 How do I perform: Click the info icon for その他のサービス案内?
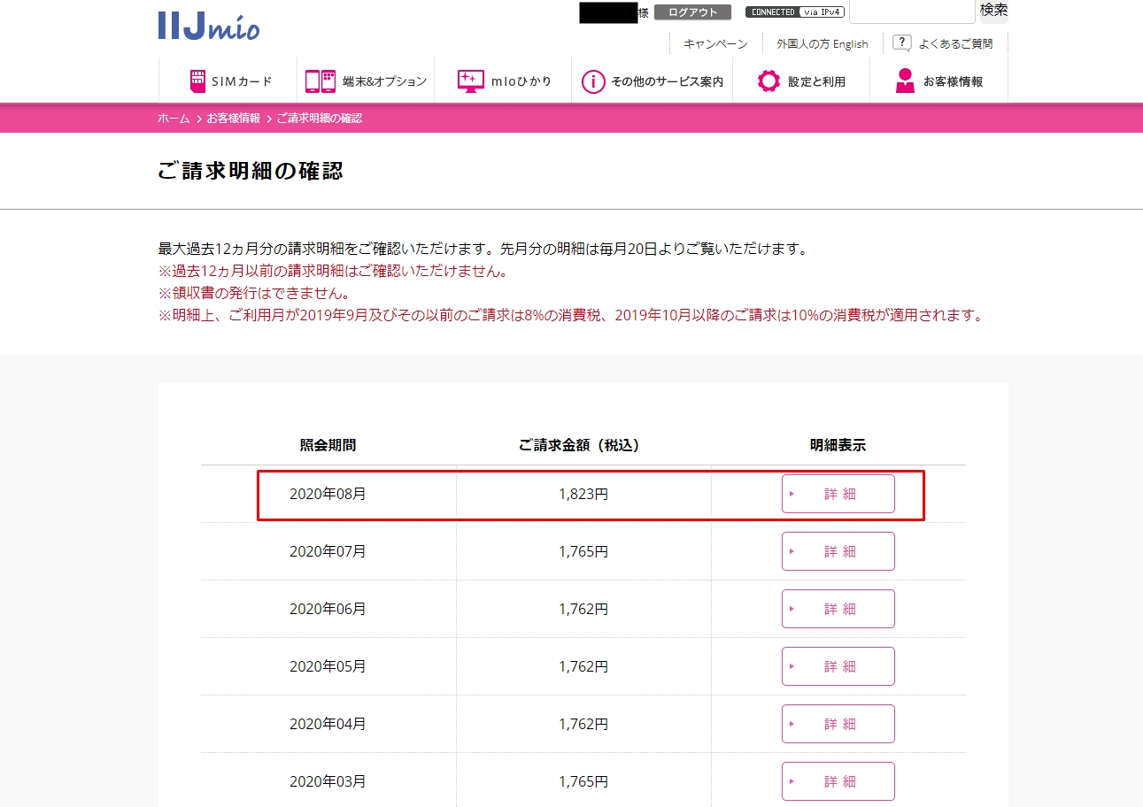pyautogui.click(x=592, y=81)
